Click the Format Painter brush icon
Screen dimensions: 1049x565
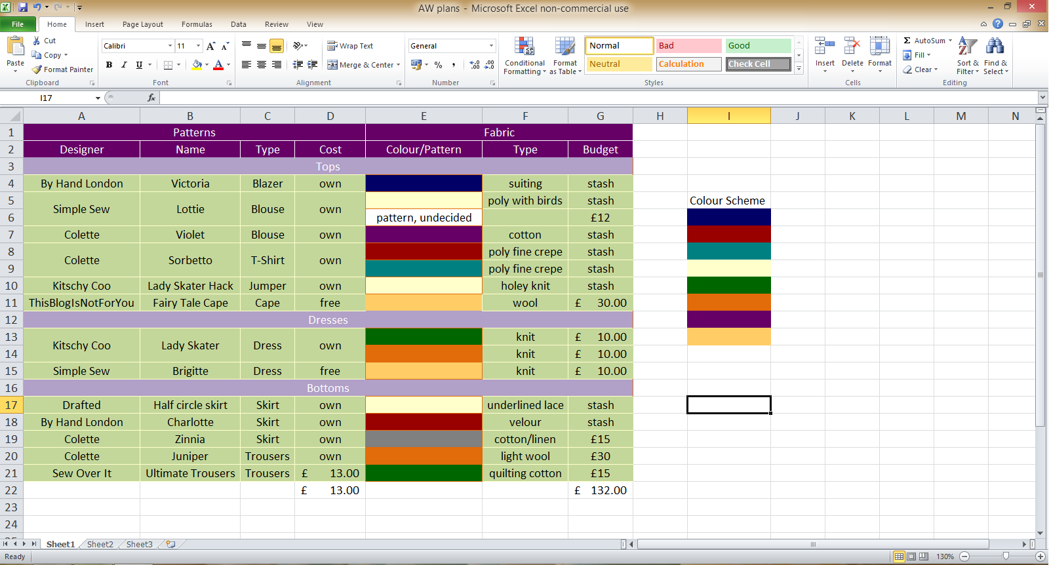click(37, 69)
